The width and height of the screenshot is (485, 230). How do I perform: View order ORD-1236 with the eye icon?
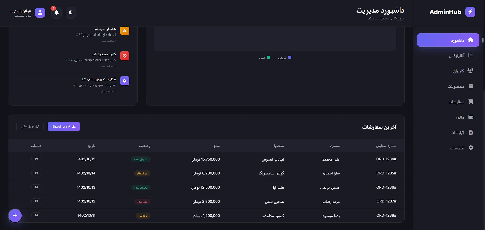[x=36, y=187]
